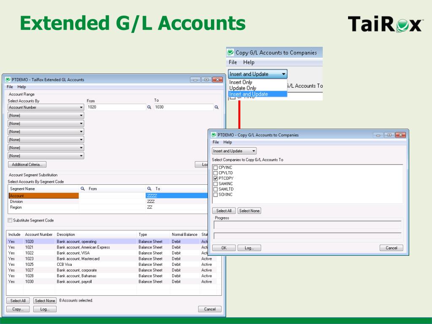Click Select All in Extended GL Accounts window
Viewport: 432px width, 324px height.
(x=18, y=300)
